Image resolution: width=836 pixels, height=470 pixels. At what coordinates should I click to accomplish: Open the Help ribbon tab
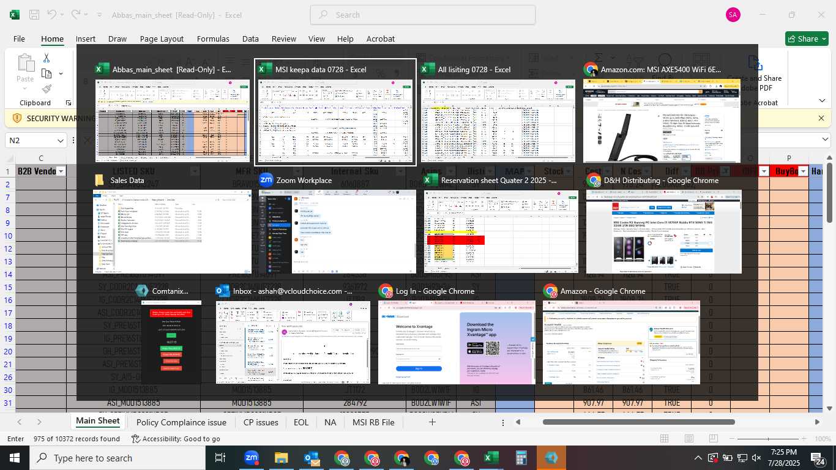[345, 39]
